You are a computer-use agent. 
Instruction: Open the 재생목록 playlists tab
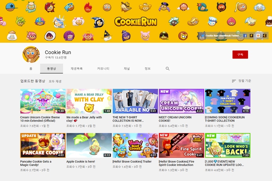[x=76, y=68]
